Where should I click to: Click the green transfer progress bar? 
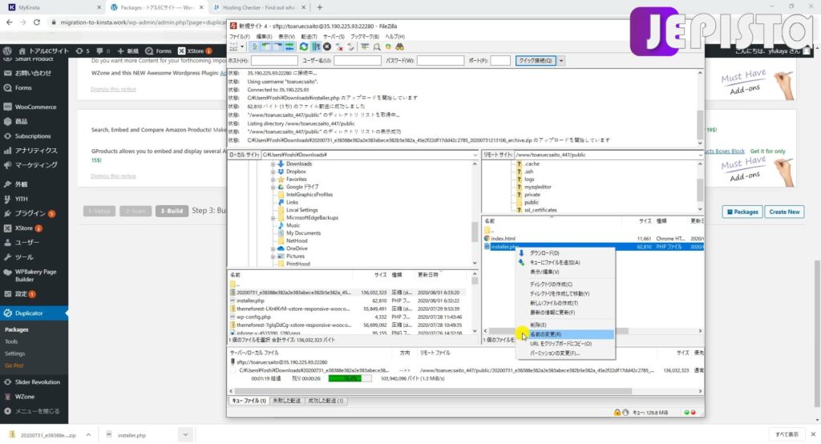point(350,378)
